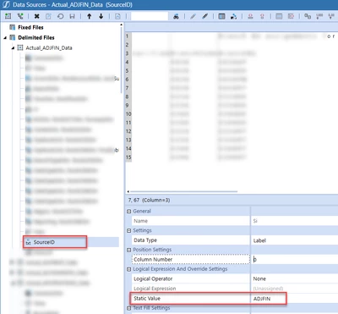This screenshot has width=338, height=314.
Task: Click the app logo in the title bar
Action: [6, 4]
